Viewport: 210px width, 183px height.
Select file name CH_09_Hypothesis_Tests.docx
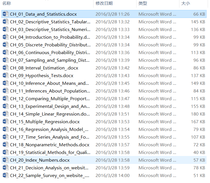(x=42, y=76)
